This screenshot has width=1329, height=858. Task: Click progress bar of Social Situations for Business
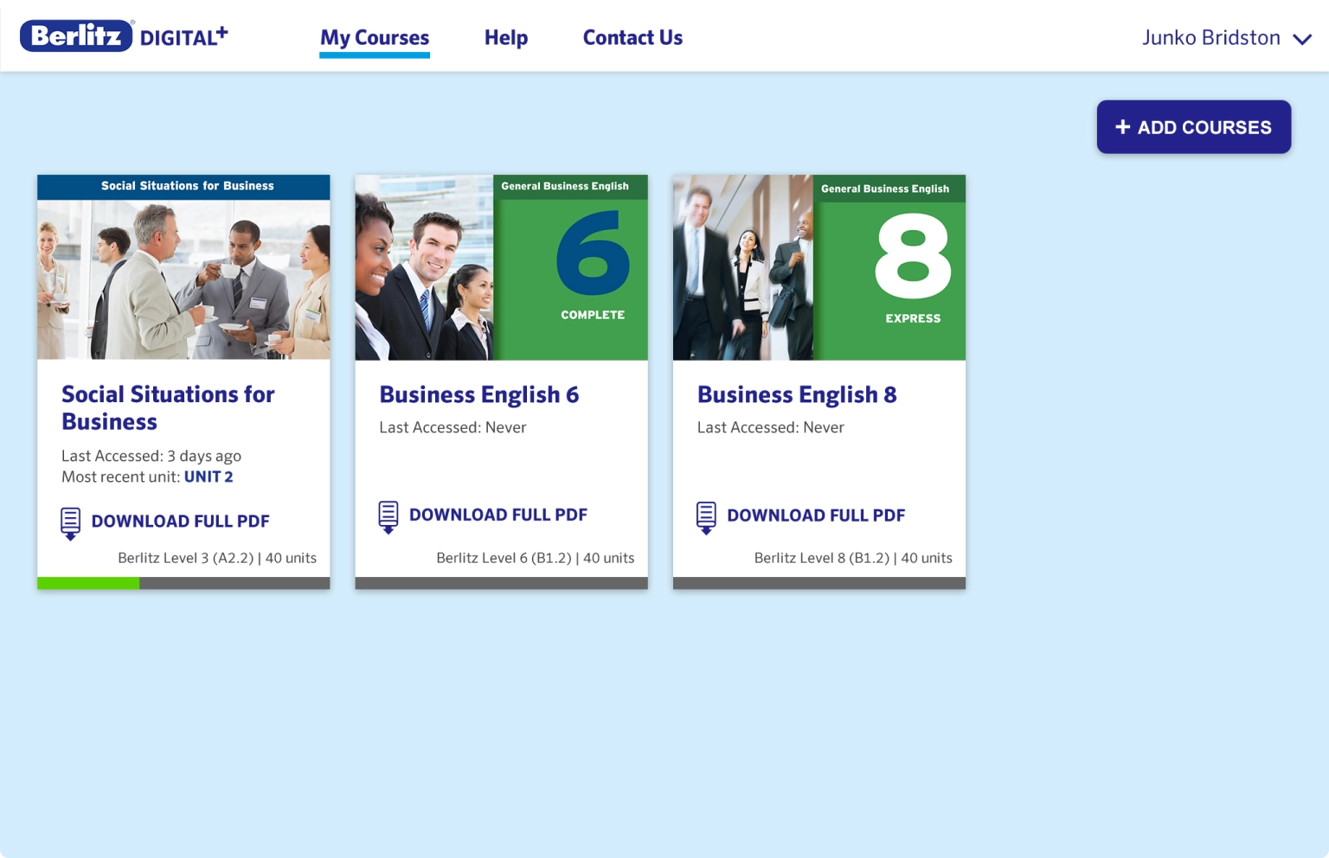pyautogui.click(x=183, y=583)
